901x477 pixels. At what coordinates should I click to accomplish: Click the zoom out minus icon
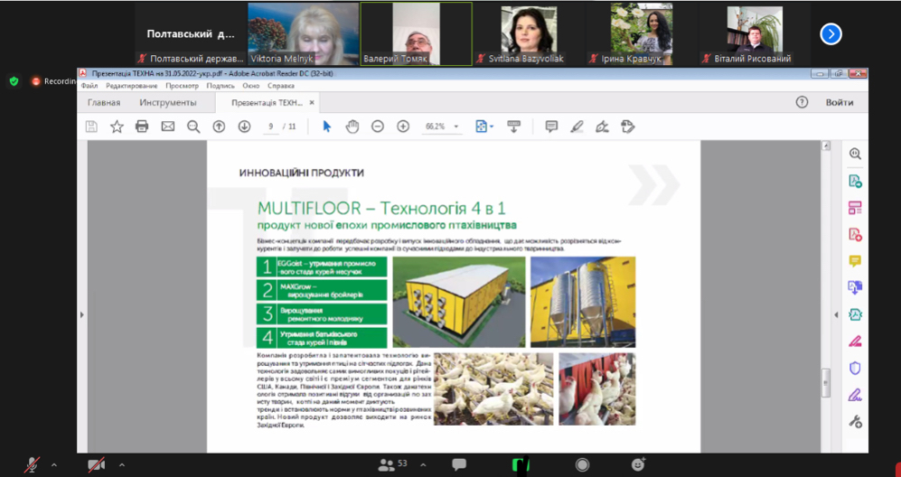point(378,126)
